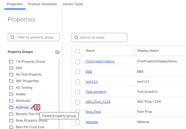Viewport: 186px width, 129px height.
Task: Click the Base Property Group folder icon
Action: (x=11, y=120)
